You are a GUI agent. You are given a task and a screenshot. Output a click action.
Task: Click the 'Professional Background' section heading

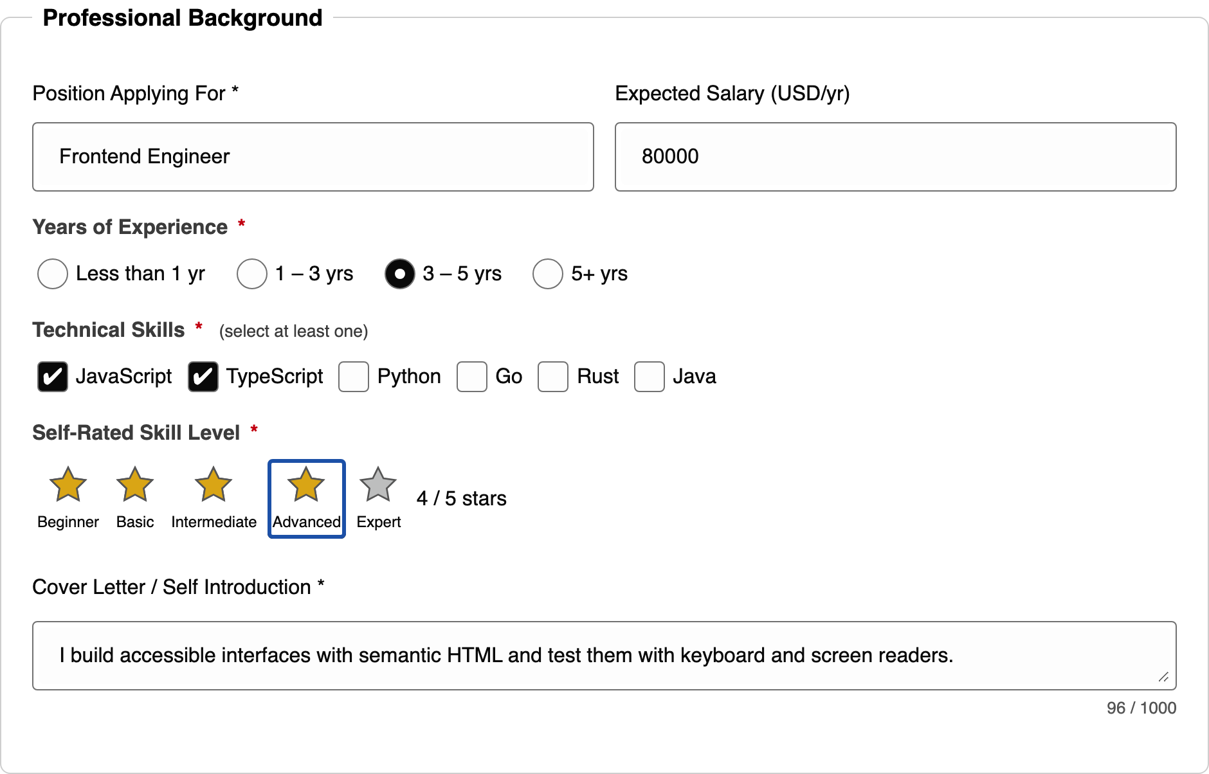(183, 18)
